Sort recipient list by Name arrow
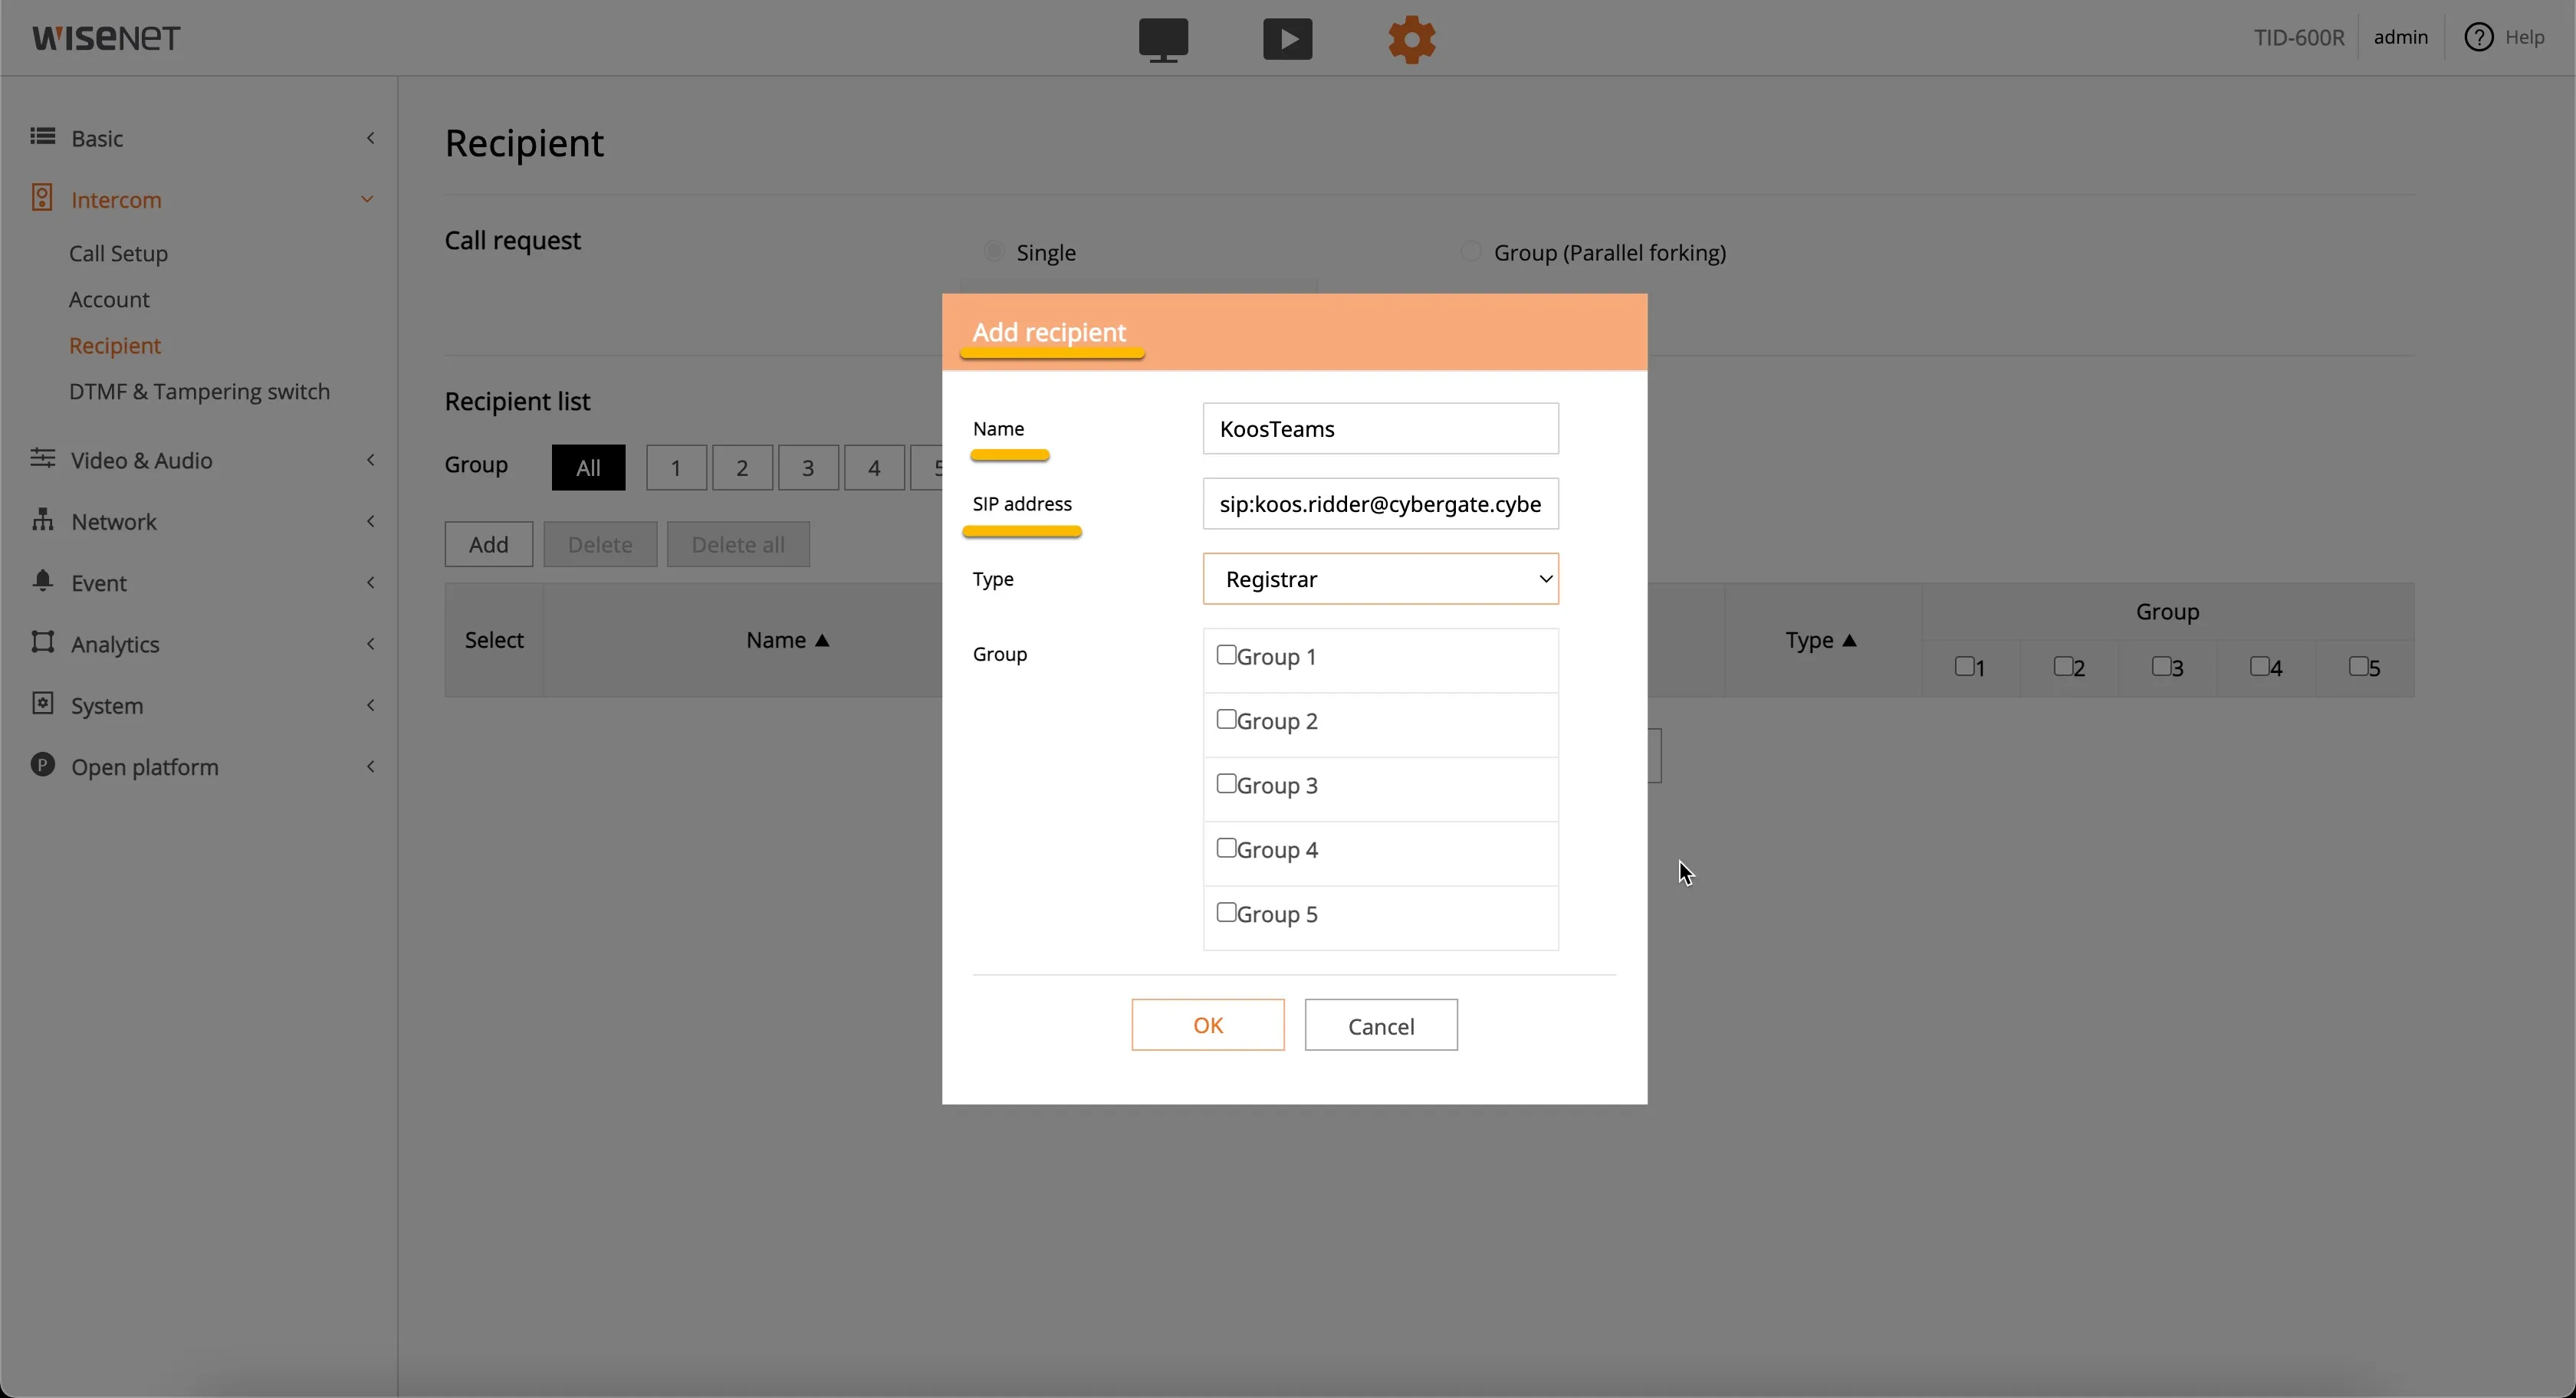2576x1398 pixels. click(x=823, y=641)
